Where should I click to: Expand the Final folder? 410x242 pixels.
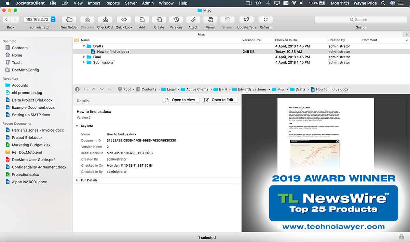click(x=84, y=57)
